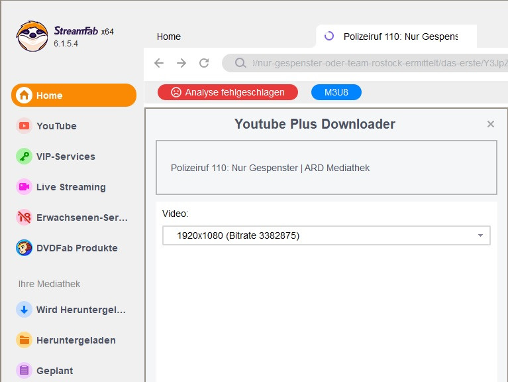Reload the page with refresh icon
This screenshot has height=382, width=508.
[x=204, y=63]
